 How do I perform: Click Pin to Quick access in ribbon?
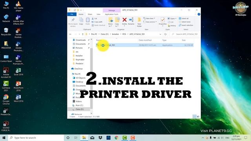(x=73, y=22)
